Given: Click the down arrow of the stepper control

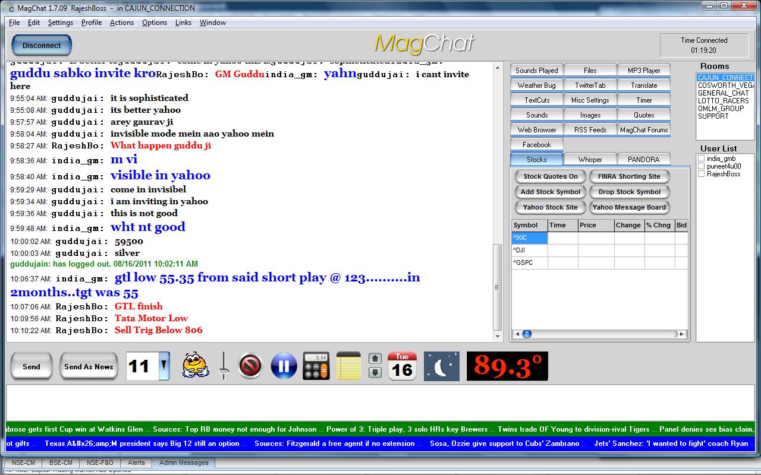Looking at the screenshot, I should tap(375, 372).
